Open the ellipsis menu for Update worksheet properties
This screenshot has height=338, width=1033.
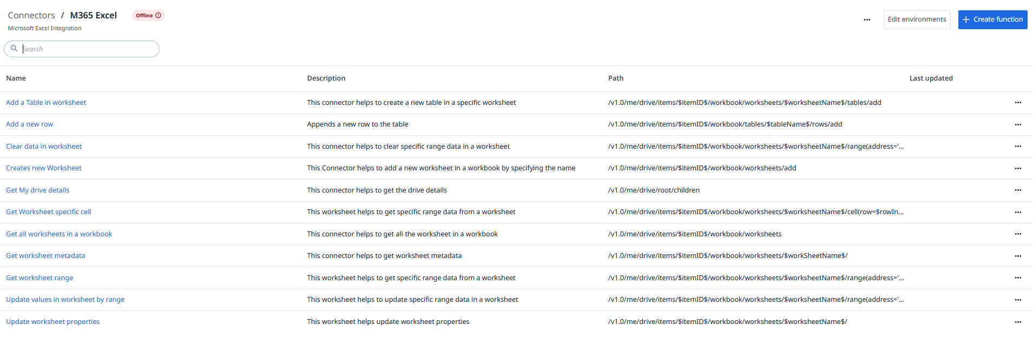click(1018, 322)
